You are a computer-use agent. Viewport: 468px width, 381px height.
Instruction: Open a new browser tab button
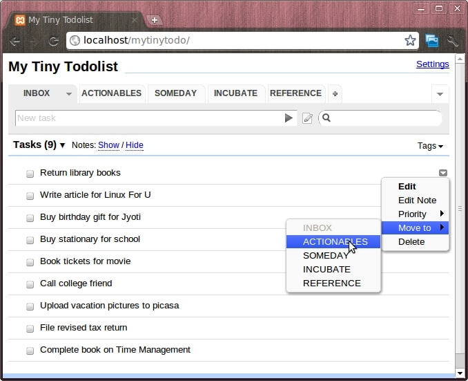pos(155,20)
